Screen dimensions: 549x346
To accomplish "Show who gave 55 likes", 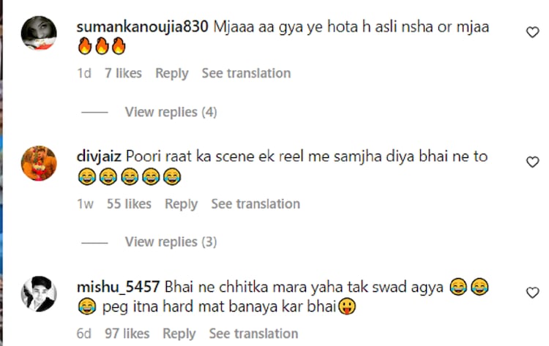I will click(x=129, y=204).
